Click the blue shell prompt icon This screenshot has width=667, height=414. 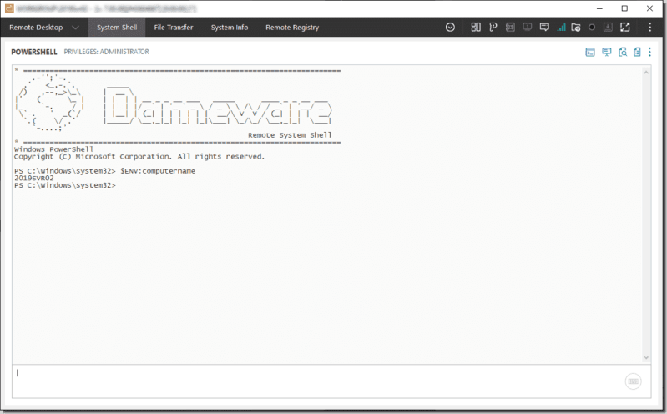(590, 52)
